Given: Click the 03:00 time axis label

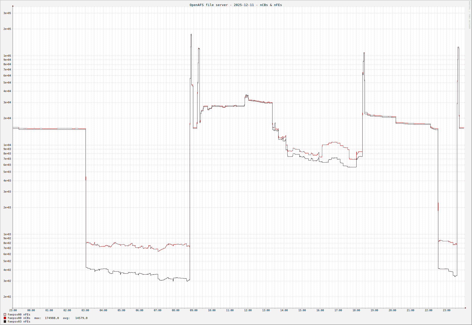Looking at the screenshot, I should coord(85,310).
